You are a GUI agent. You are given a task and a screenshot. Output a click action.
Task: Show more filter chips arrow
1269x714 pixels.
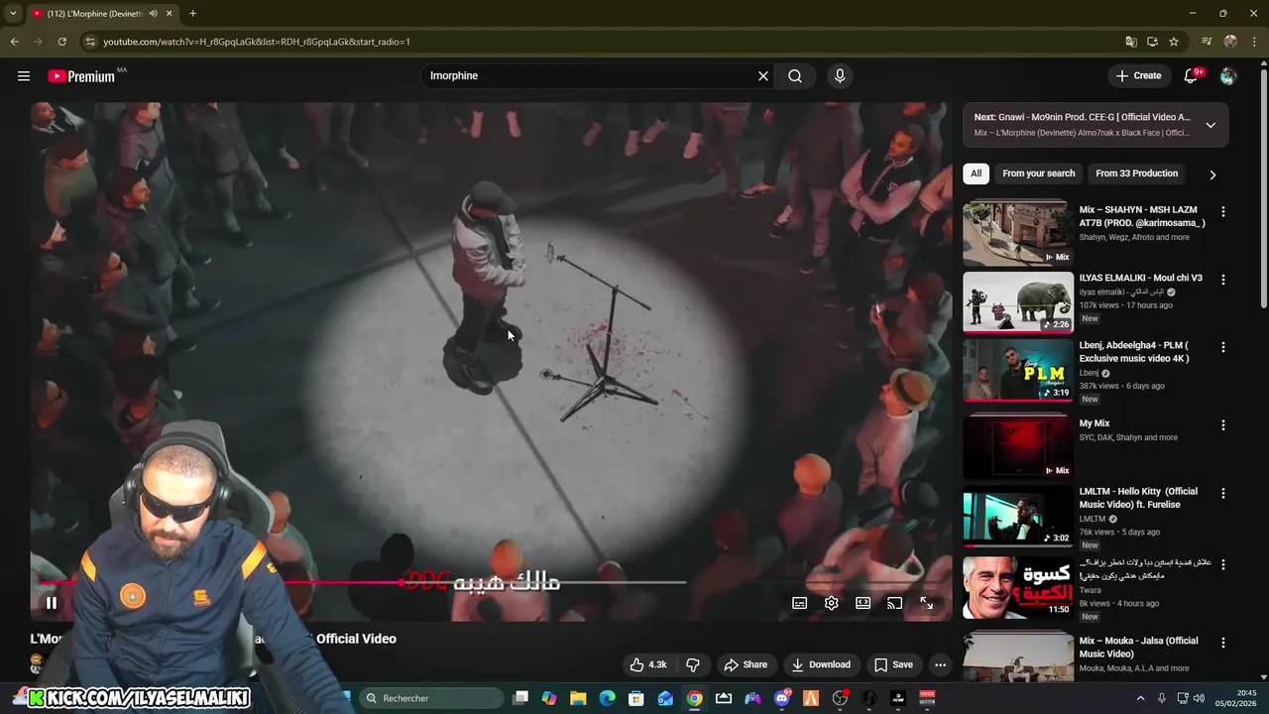1212,175
